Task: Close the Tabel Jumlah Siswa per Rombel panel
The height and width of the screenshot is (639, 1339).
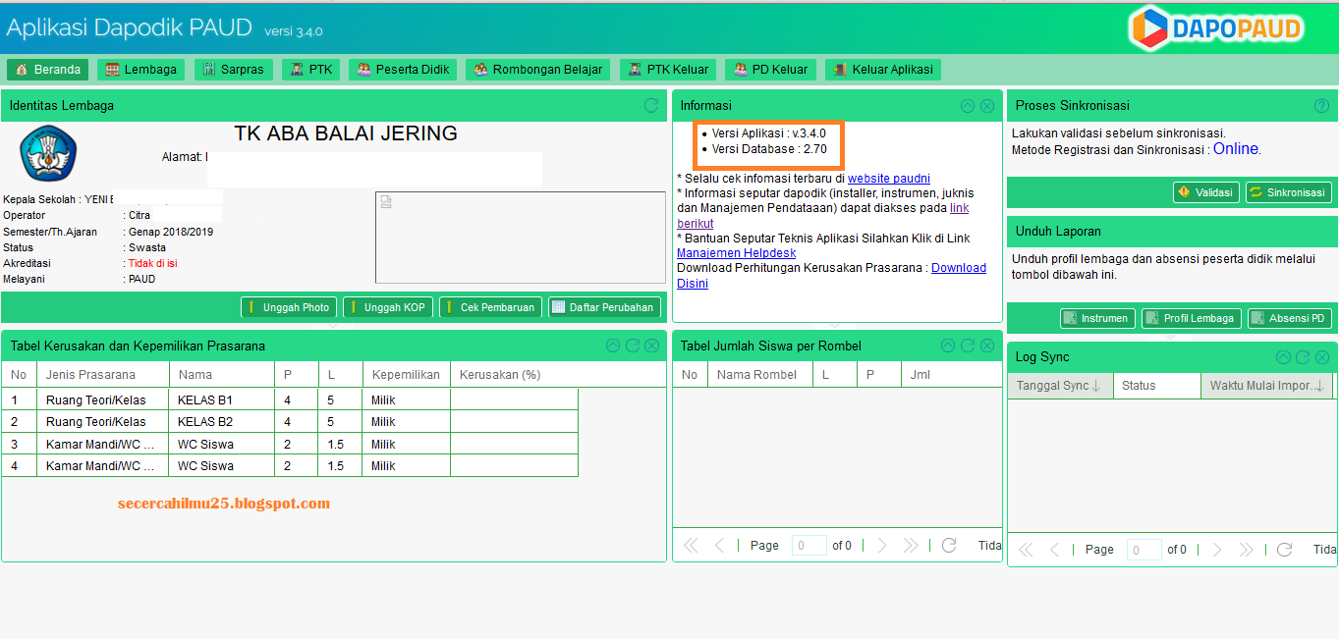Action: pyautogui.click(x=987, y=346)
